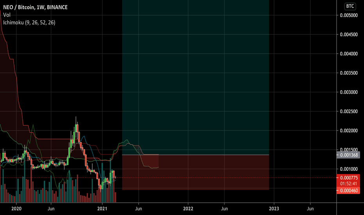Screen dimensions: 364x215
Task: Click the 2020 time axis label
Action: (x=16, y=208)
